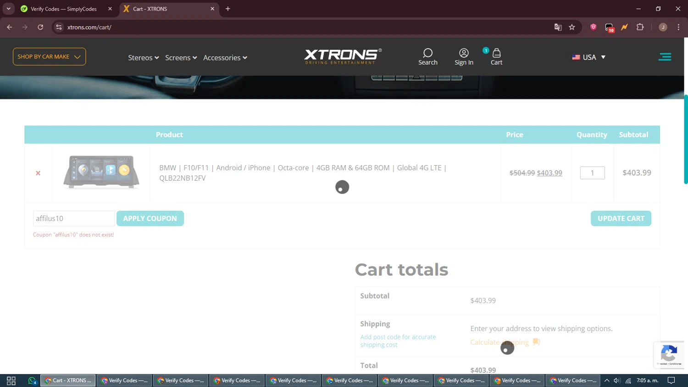Remove BMW product with red X
688x387 pixels.
tap(38, 173)
